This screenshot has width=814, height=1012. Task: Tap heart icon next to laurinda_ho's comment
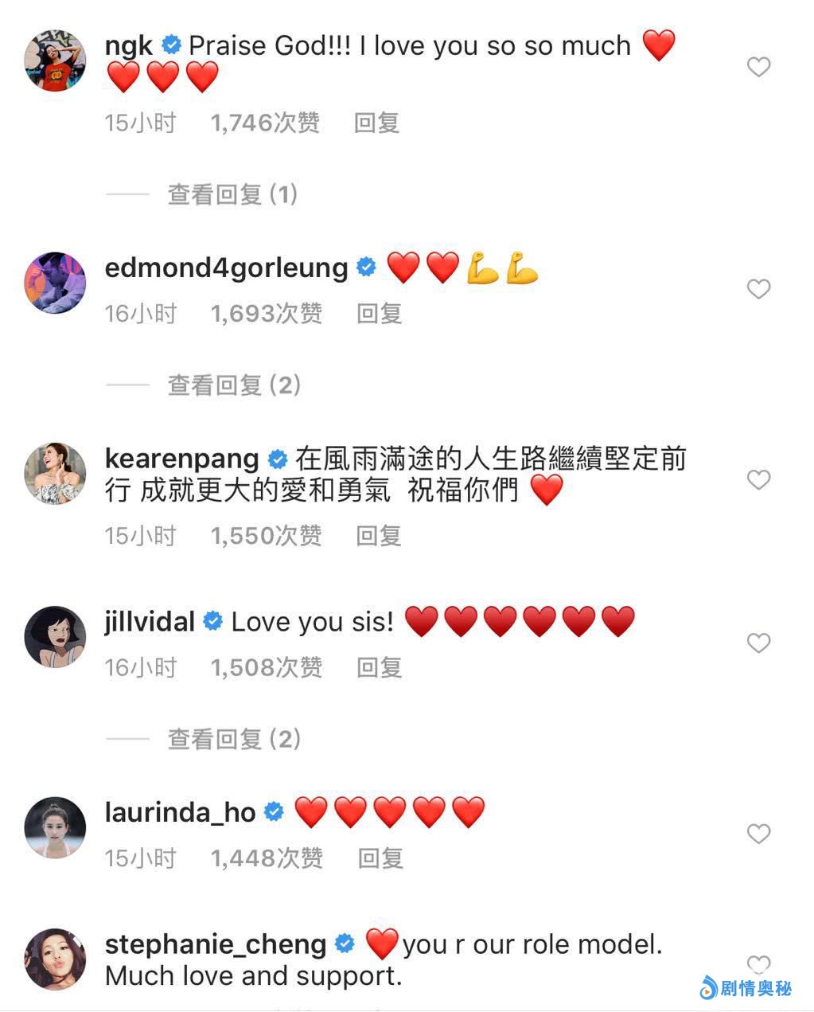tap(758, 834)
